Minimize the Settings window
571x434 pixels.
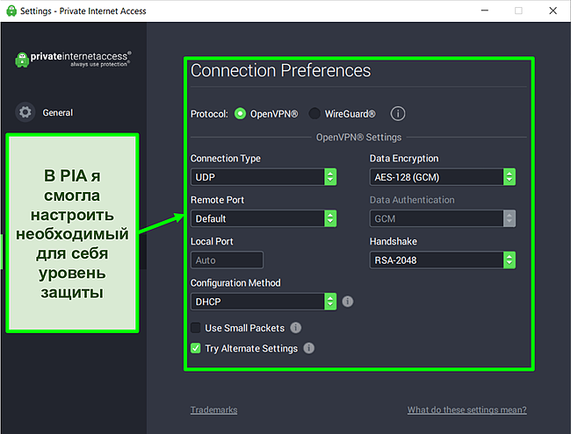[x=485, y=11]
